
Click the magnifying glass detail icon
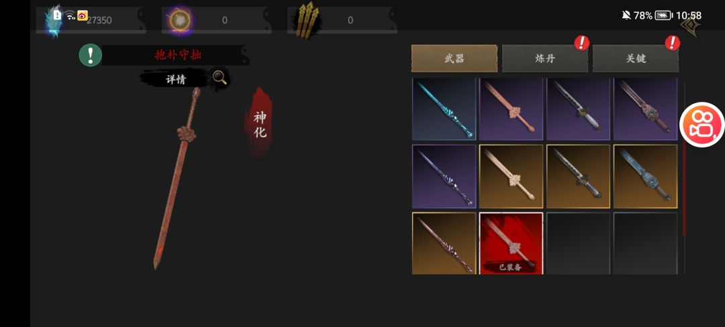[x=220, y=78]
